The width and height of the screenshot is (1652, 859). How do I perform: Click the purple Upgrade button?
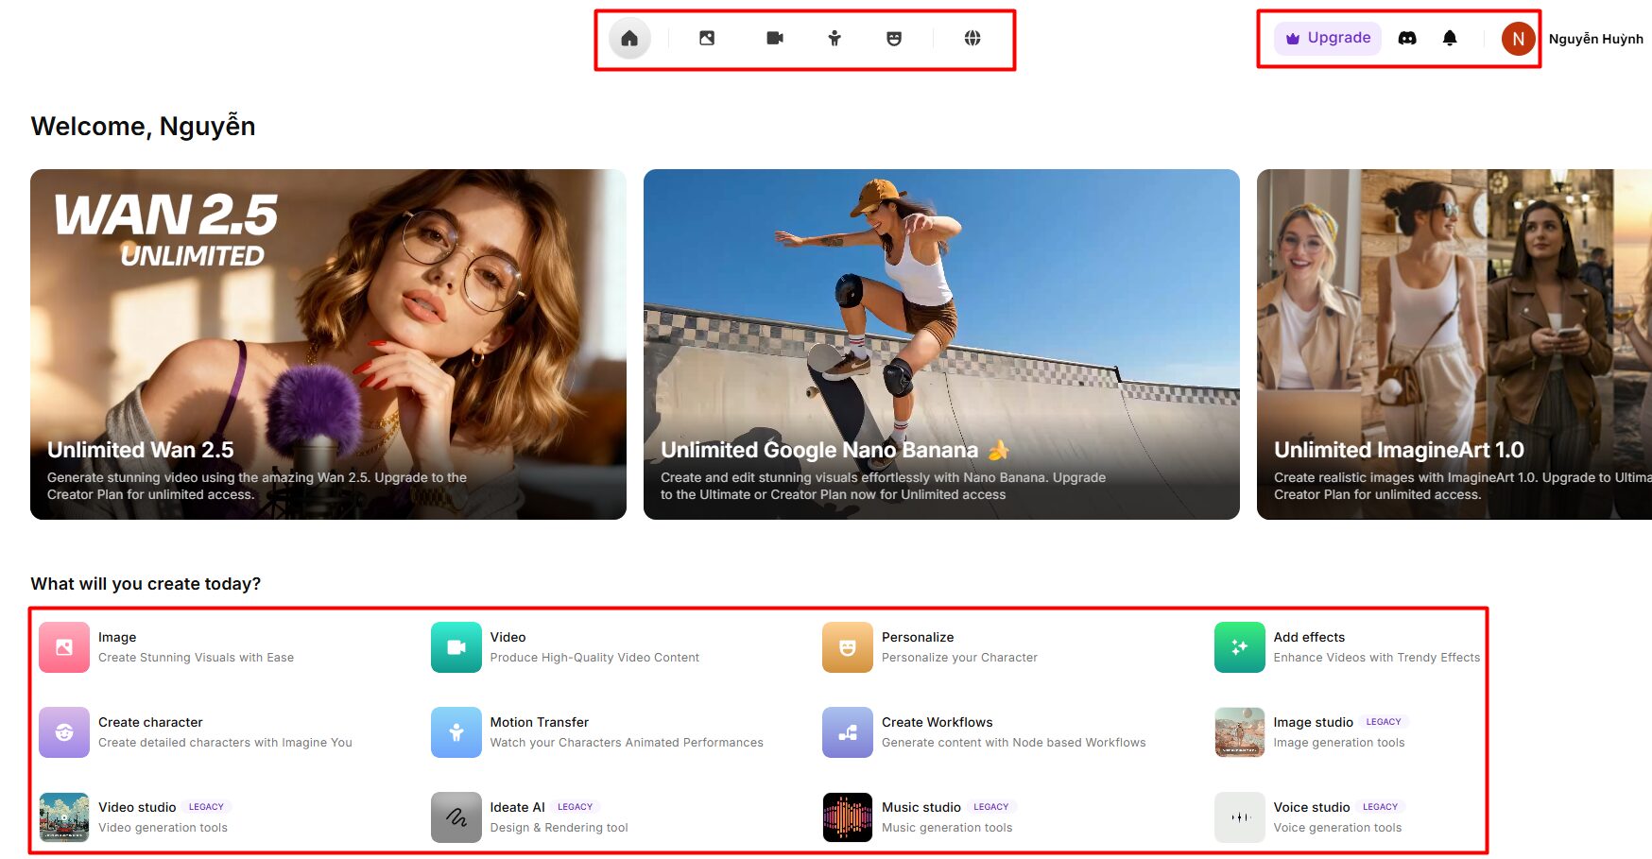coord(1328,39)
